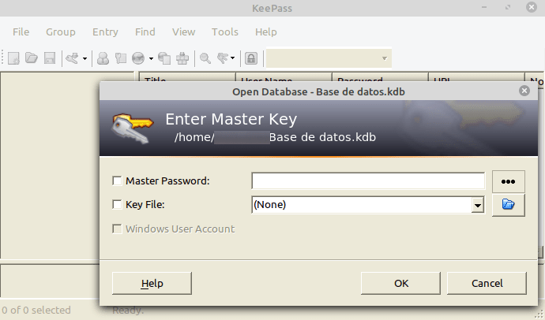The width and height of the screenshot is (545, 320).
Task: Click the New database toolbar icon
Action: (13, 58)
